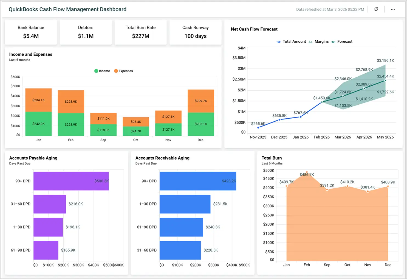Select the Feb income bar segment $228.9K
This screenshot has height=279, width=407.
(x=71, y=124)
